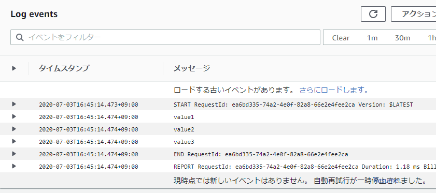Screen dimensions: 436x193
Task: Click the timestamp in the REPORT row
Action: click(x=89, y=167)
